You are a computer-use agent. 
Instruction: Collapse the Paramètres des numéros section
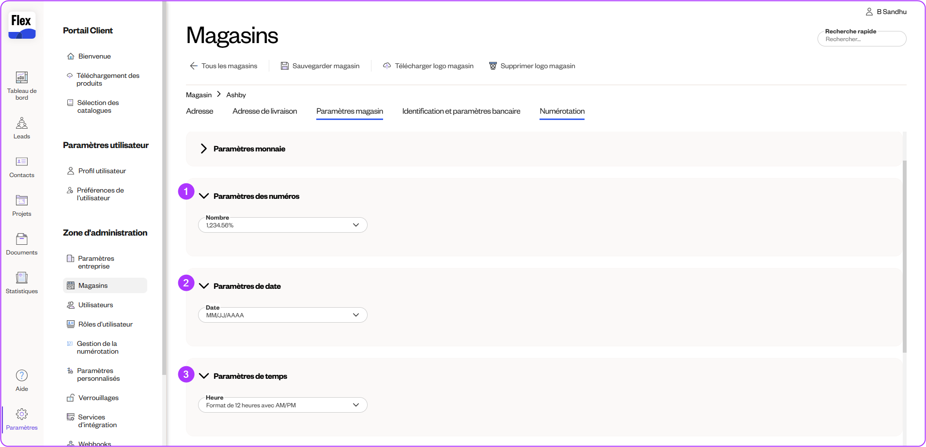pyautogui.click(x=204, y=196)
